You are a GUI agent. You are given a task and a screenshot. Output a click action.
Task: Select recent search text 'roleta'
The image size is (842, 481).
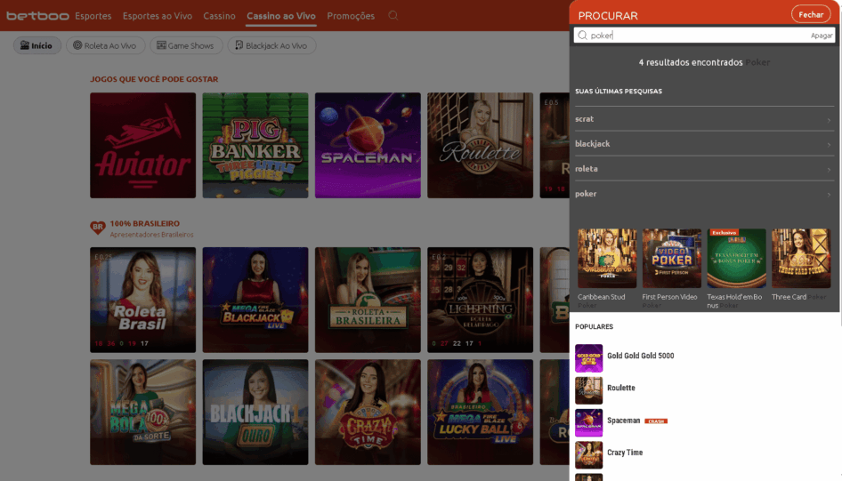coord(587,168)
